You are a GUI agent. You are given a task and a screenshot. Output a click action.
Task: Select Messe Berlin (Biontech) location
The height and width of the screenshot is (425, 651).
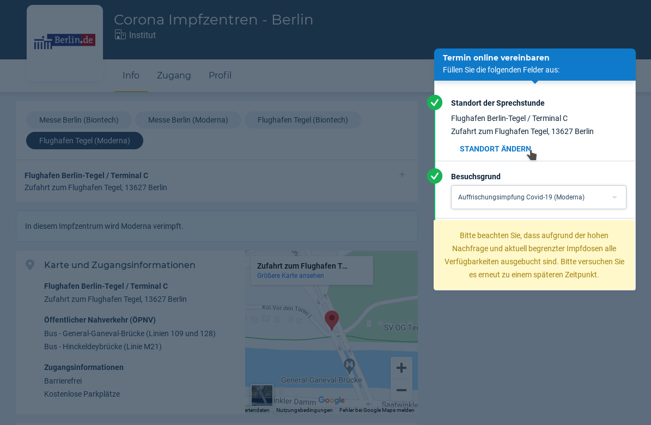point(79,120)
